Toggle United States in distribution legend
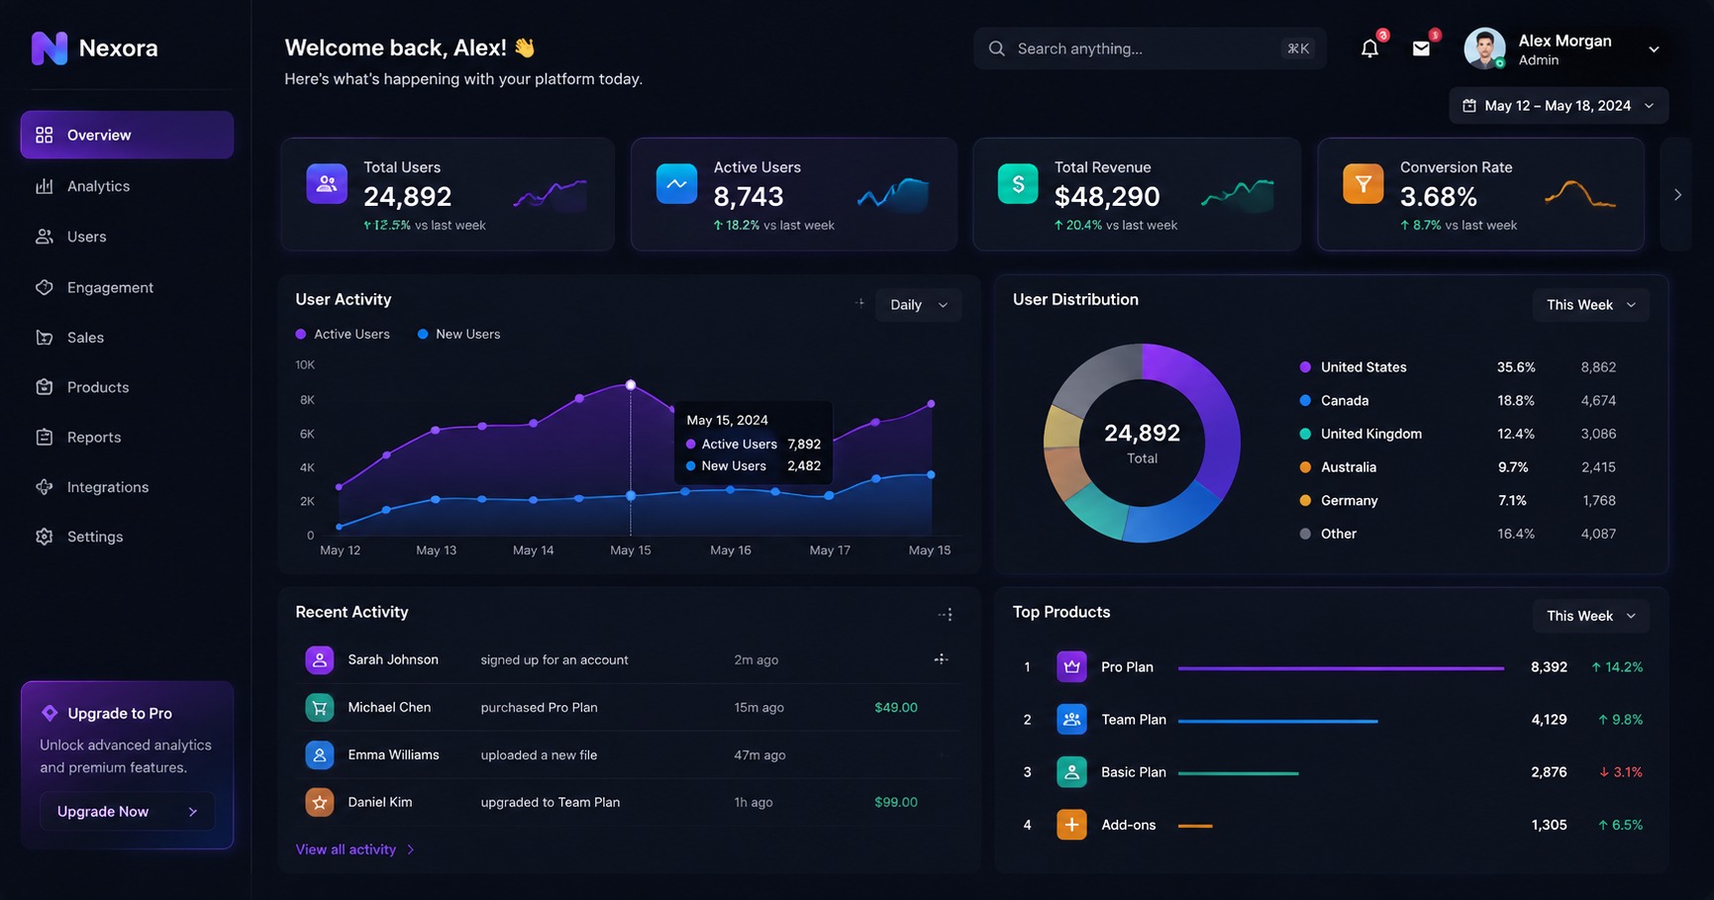1714x900 pixels. [x=1353, y=367]
